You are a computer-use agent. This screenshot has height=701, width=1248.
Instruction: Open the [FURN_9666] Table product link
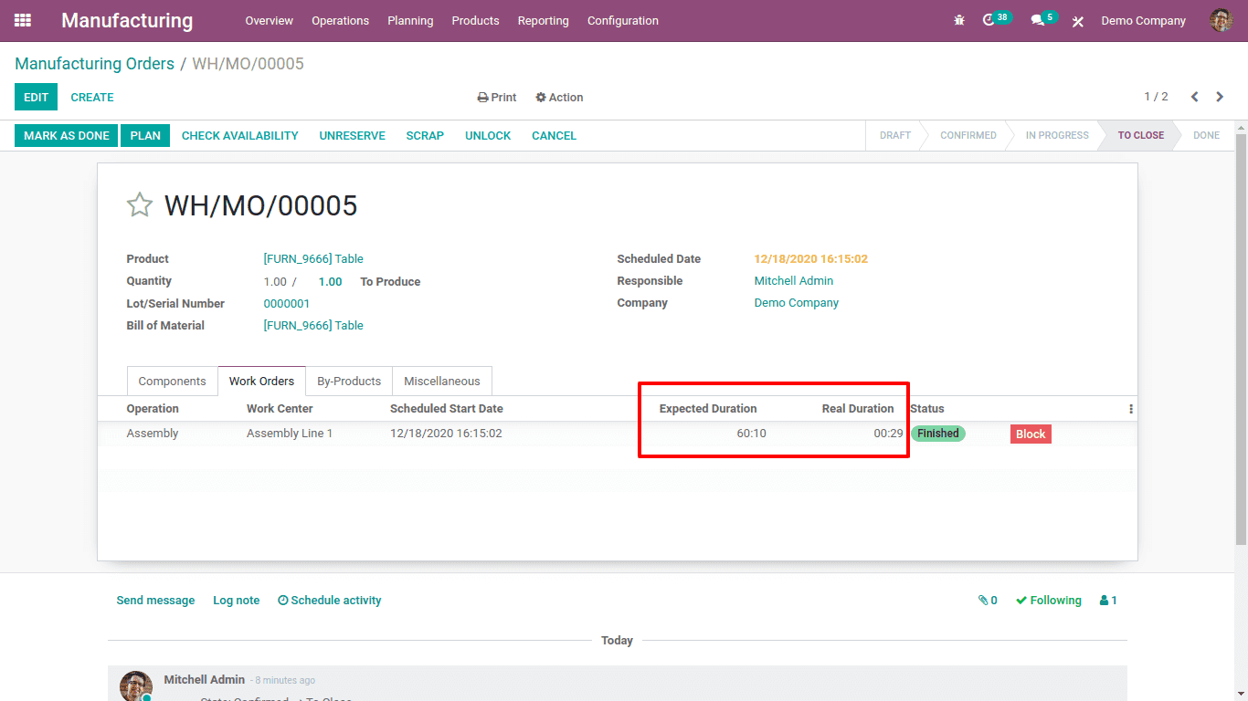pos(313,259)
